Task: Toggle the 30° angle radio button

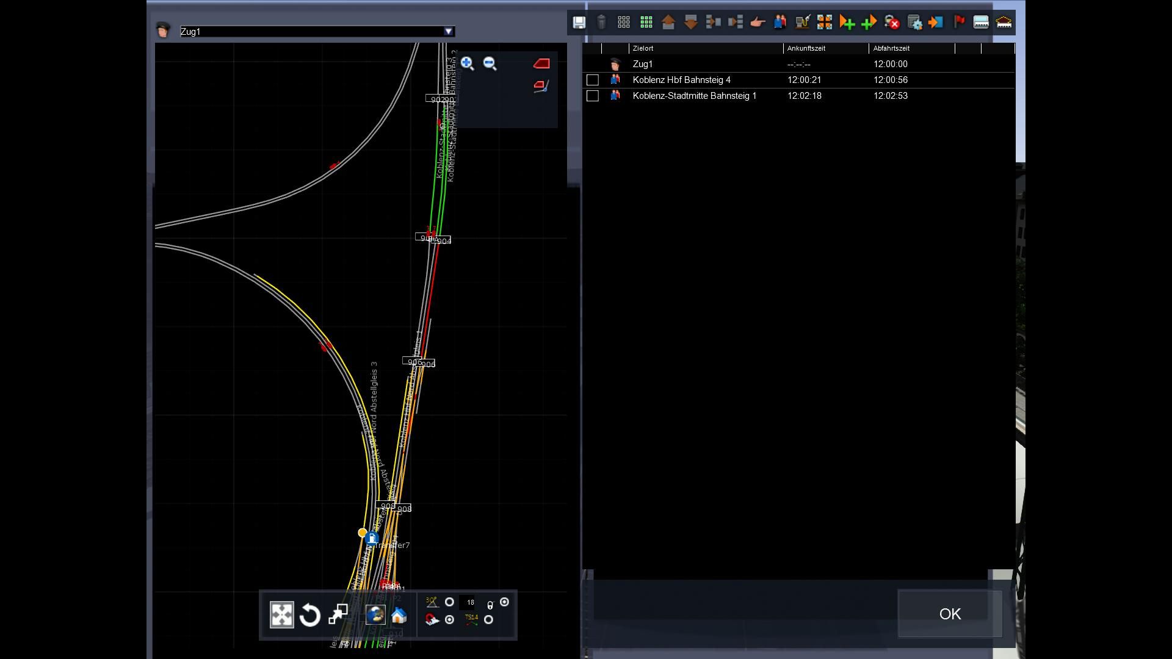Action: click(449, 602)
